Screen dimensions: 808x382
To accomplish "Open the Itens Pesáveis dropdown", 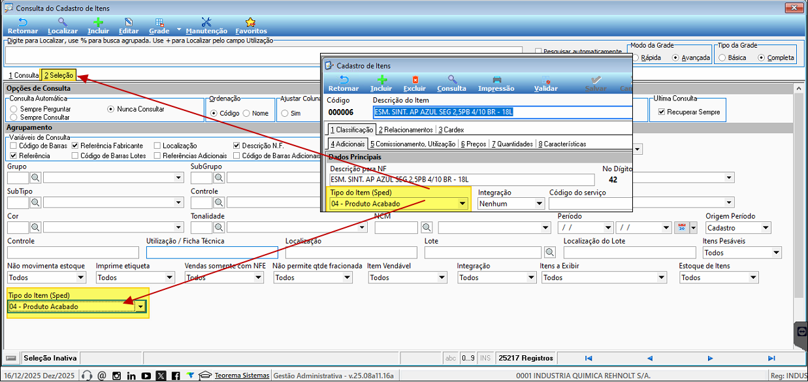I will click(776, 253).
